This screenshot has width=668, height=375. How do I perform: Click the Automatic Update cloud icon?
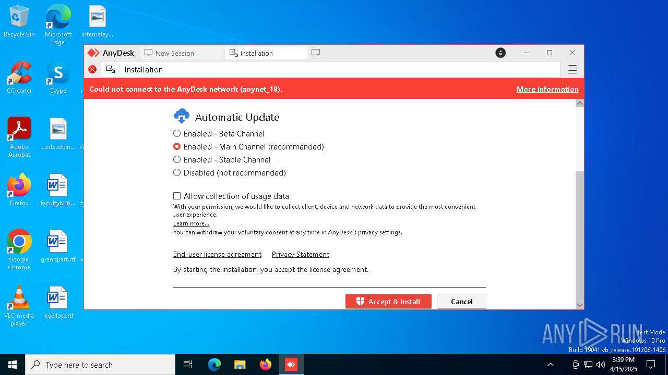point(182,116)
